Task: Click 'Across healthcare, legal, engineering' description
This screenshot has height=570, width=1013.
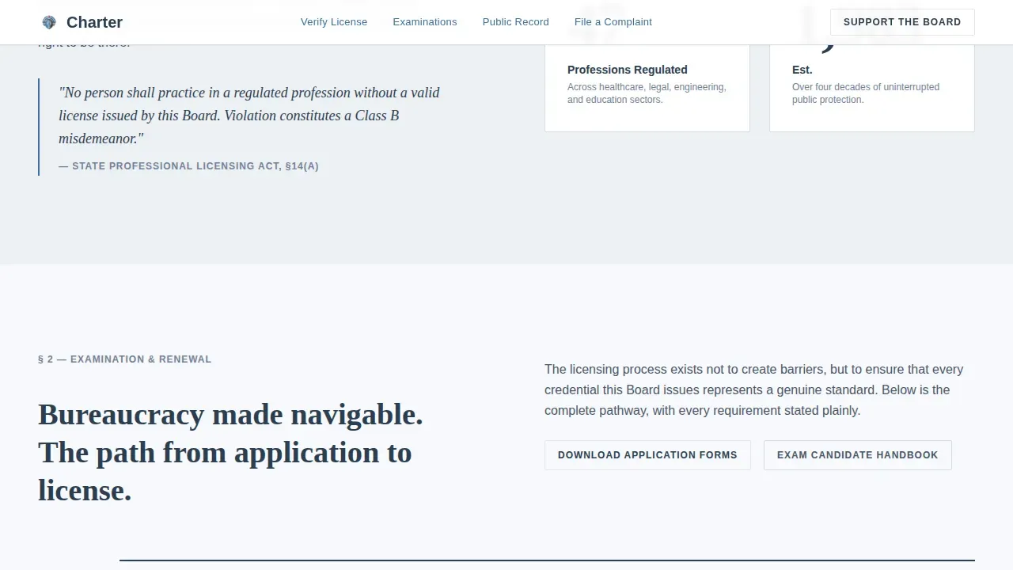Action: click(647, 93)
